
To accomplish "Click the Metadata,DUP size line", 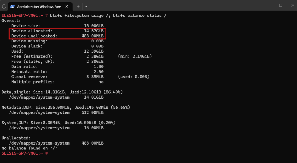I will click(x=66, y=107).
